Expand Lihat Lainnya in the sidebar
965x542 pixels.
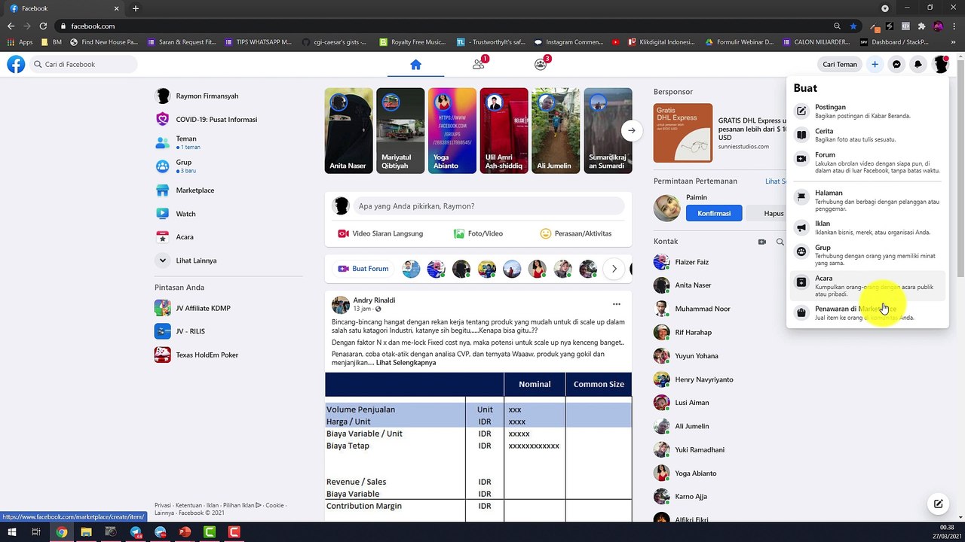click(x=228, y=260)
